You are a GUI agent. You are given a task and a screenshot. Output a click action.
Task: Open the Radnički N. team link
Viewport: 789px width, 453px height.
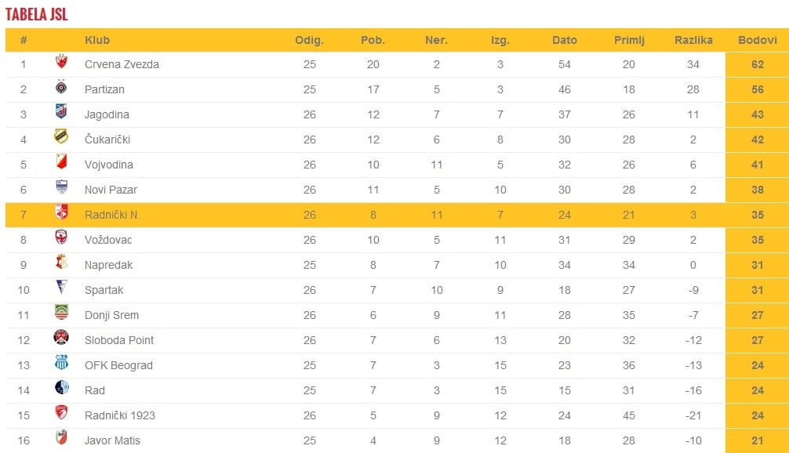112,215
